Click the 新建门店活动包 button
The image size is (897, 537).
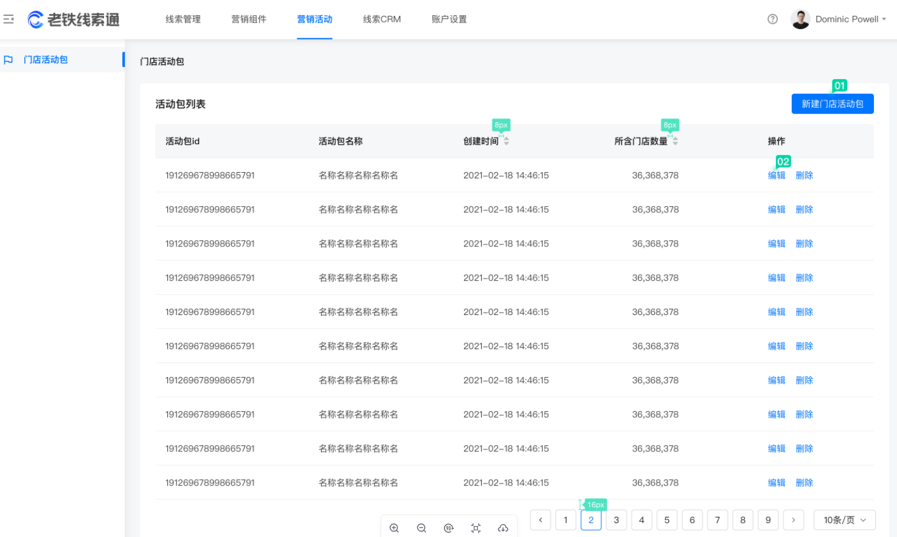833,103
